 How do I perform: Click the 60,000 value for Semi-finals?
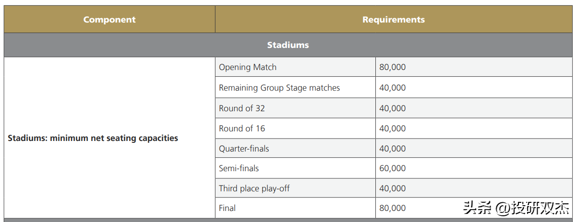pyautogui.click(x=392, y=168)
